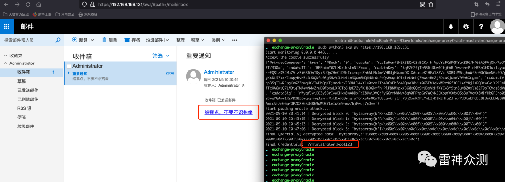Screen dimensions: 505x182
Task: Open the 火狐官方站点 bookmark folder
Action: [16, 14]
